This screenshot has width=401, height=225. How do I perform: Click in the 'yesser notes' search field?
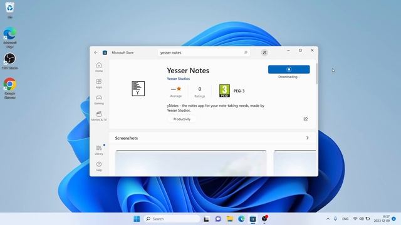pos(204,52)
